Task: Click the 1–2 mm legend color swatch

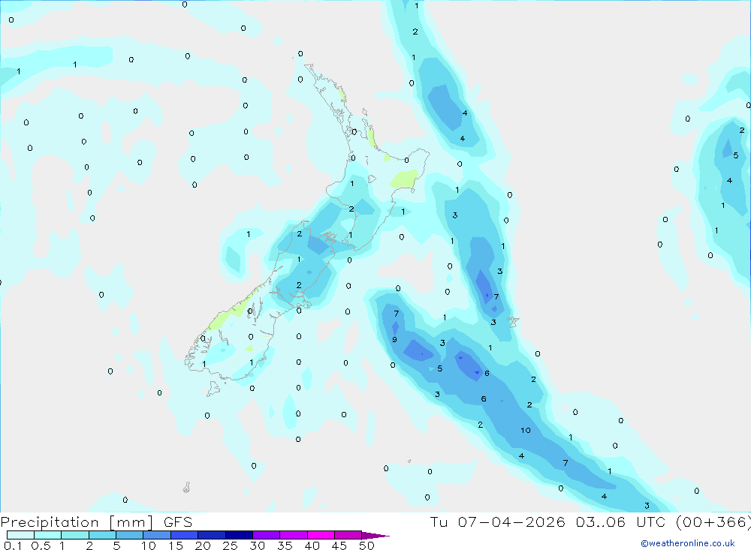Action: click(75, 535)
